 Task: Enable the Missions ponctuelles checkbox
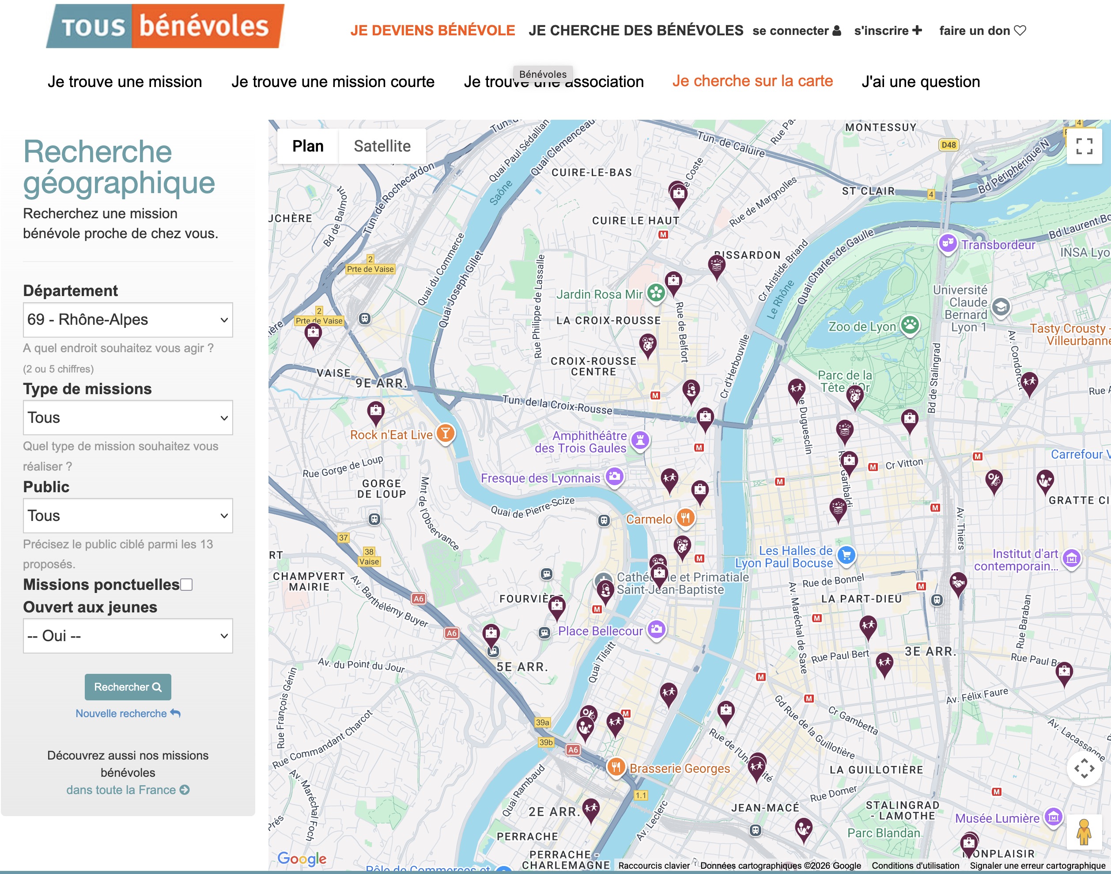tap(187, 585)
